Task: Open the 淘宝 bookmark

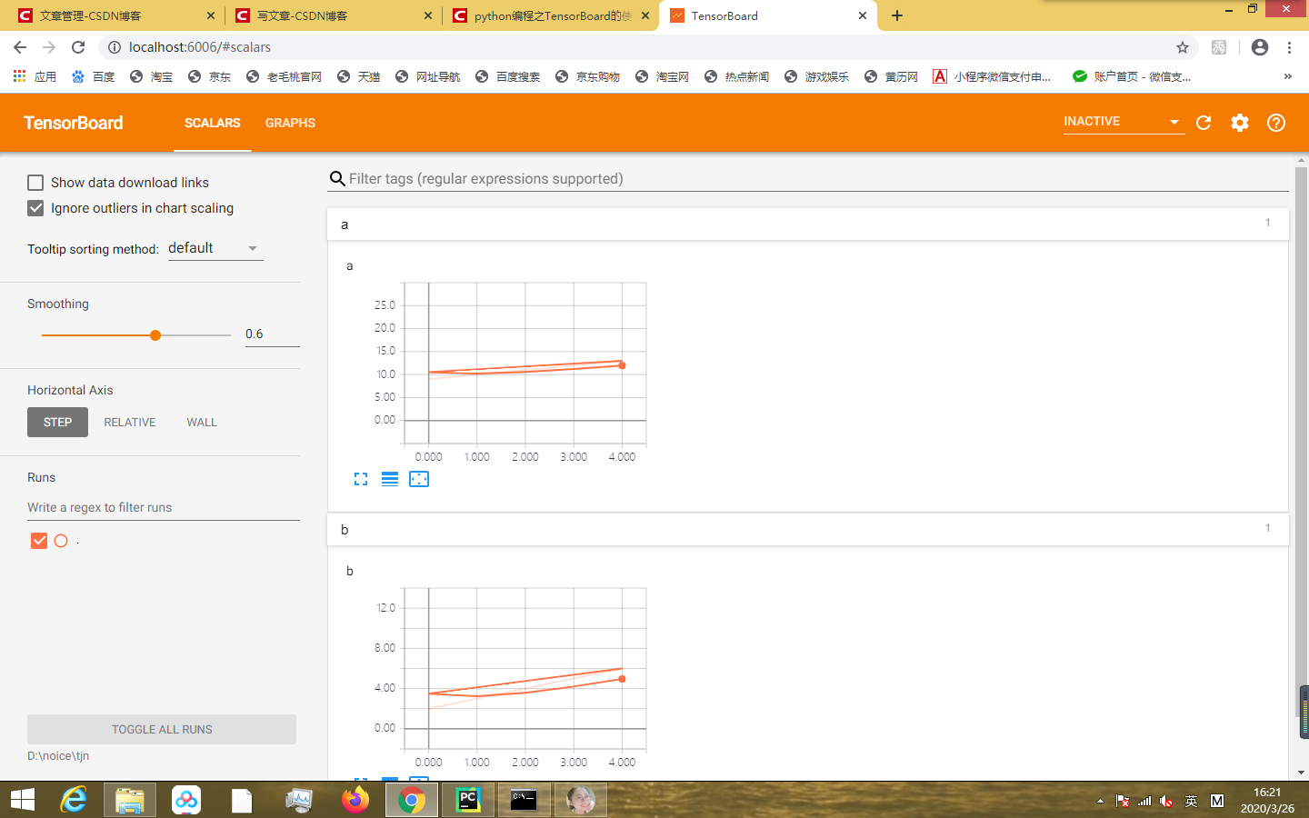Action: tap(151, 76)
